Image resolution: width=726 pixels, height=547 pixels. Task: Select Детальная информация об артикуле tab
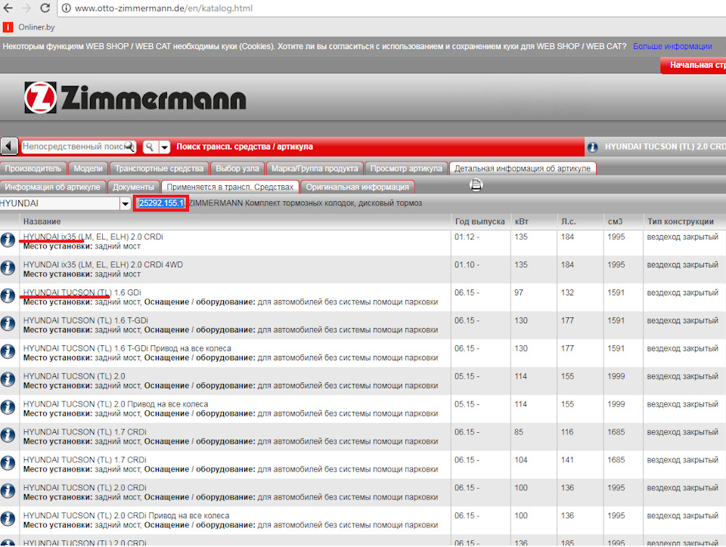pos(523,168)
